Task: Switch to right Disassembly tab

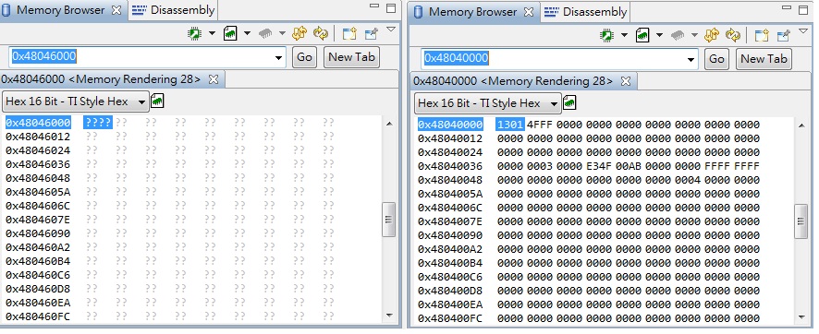Action: (585, 12)
